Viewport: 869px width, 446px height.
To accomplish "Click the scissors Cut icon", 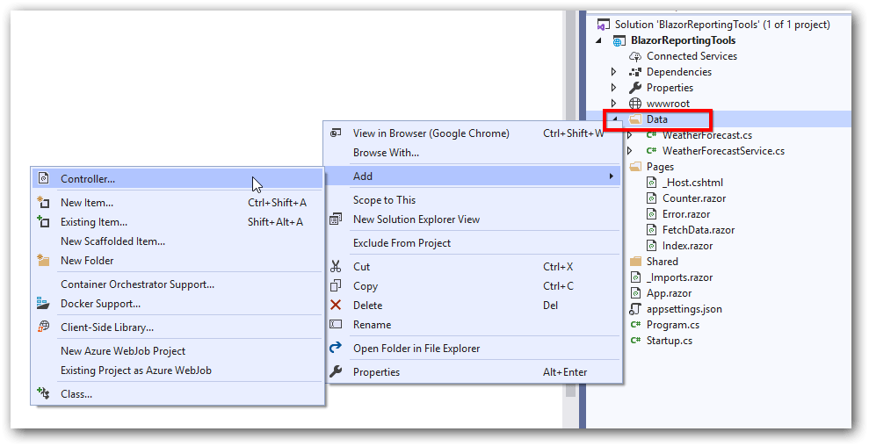I will click(336, 267).
